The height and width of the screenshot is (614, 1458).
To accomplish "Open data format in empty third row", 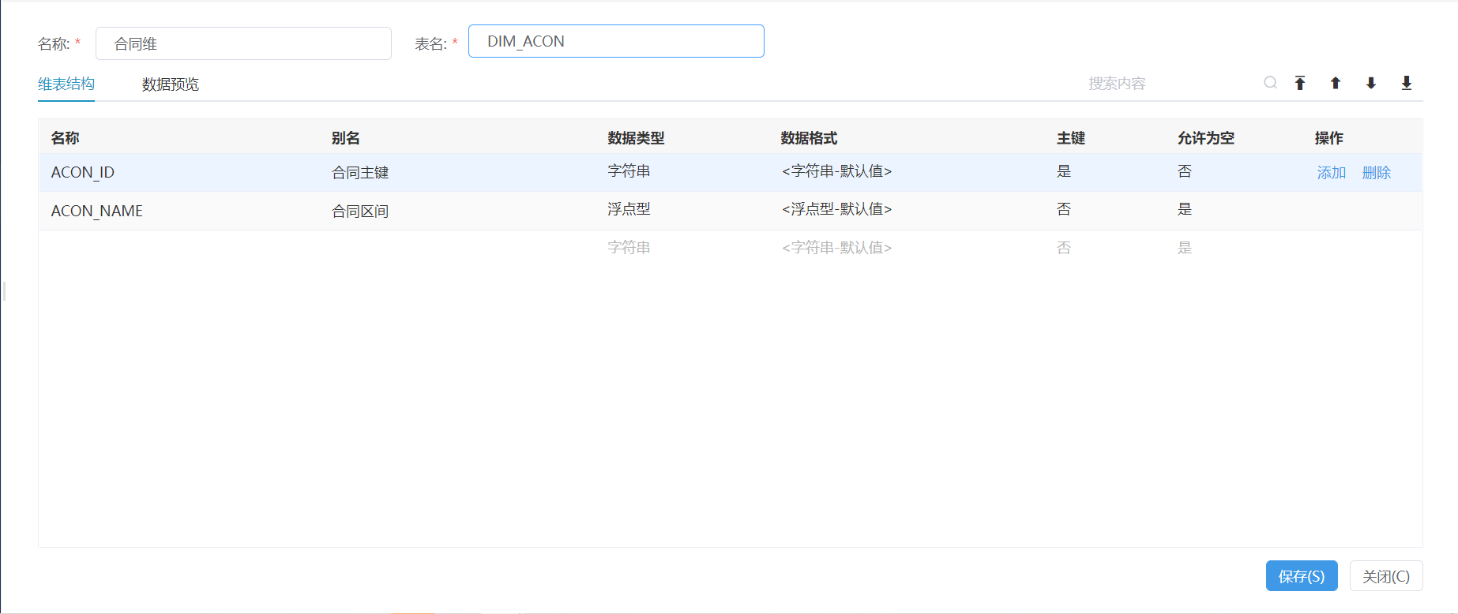I will pyautogui.click(x=837, y=248).
